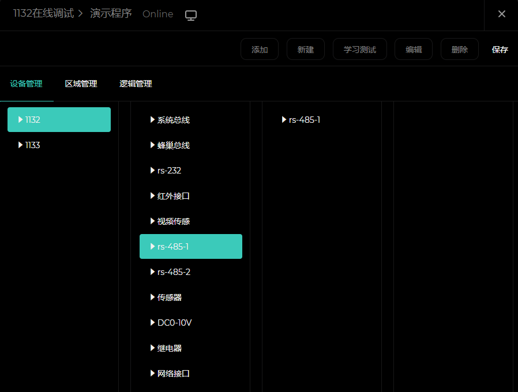Click the 添加 button
This screenshot has height=392, width=518.
(260, 49)
